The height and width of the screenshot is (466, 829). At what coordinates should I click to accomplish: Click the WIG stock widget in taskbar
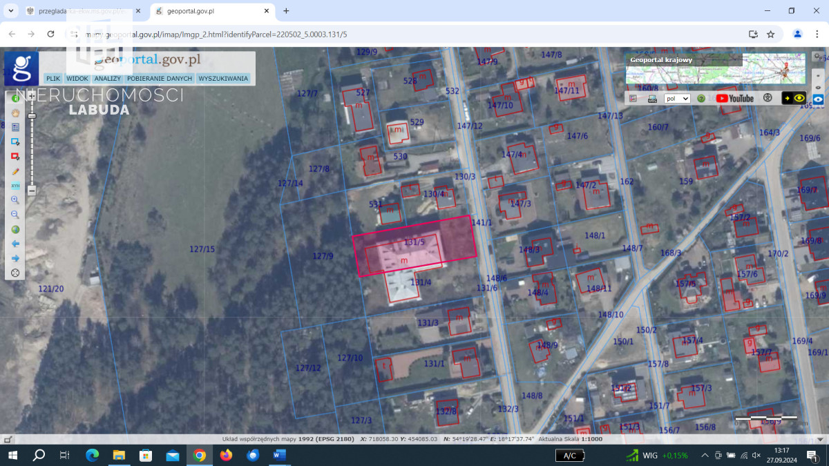657,455
